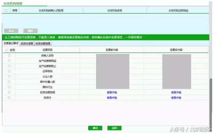The width and height of the screenshot is (213, 134).
Task: Click the 从业人数 row label
Action: click(x=47, y=76)
